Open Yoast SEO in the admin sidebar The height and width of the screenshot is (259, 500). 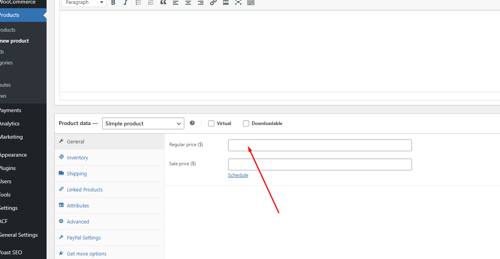[11, 252]
